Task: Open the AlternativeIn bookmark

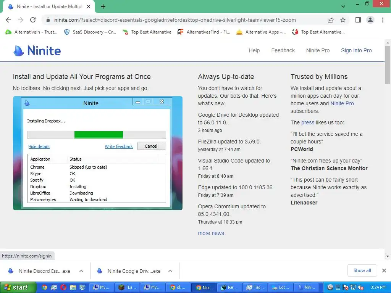Action: pyautogui.click(x=31, y=32)
